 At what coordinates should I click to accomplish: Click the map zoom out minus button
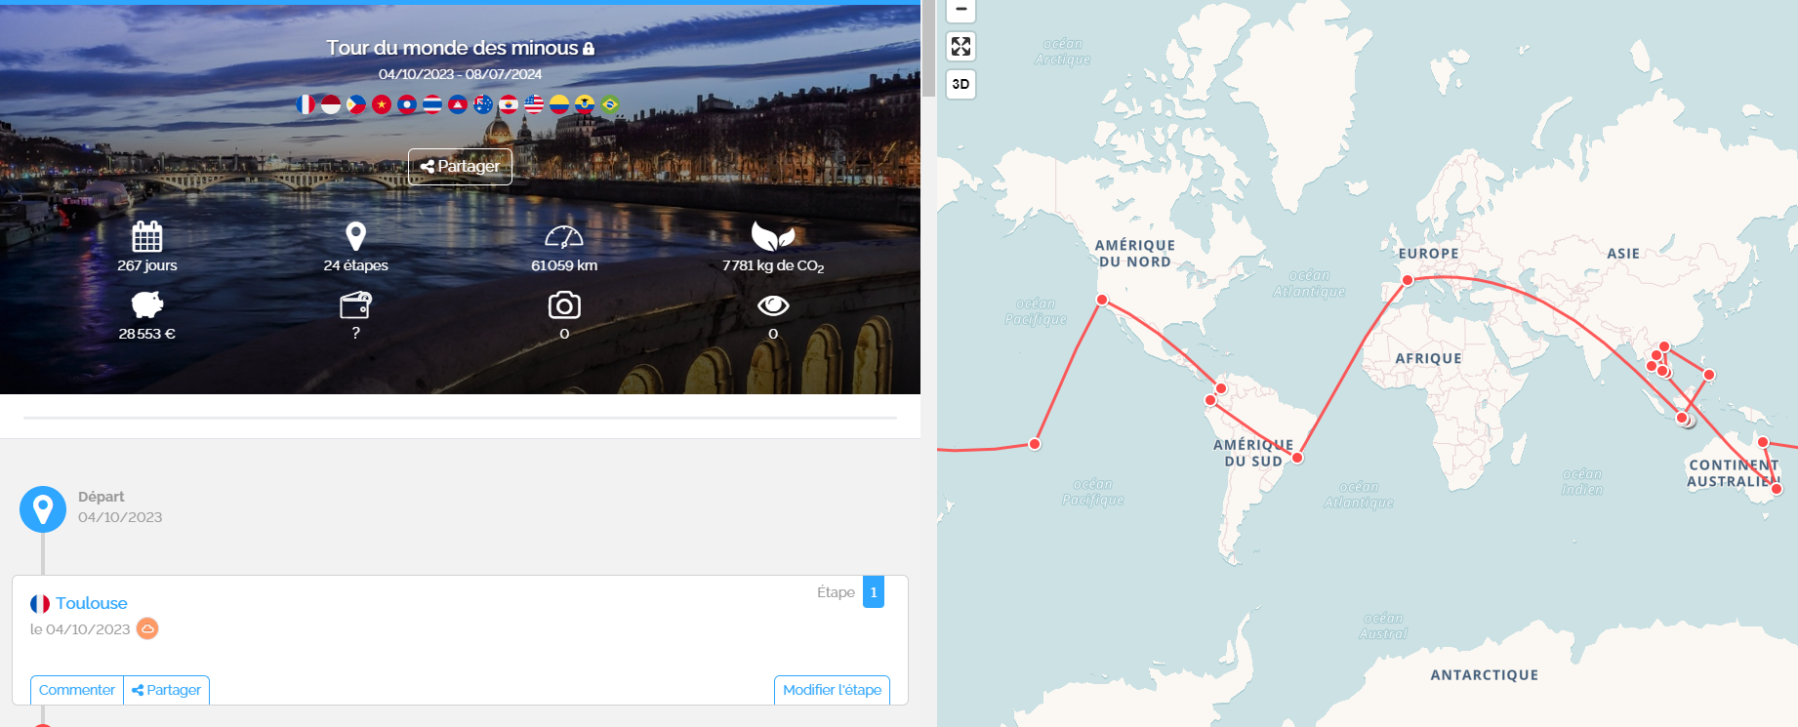click(x=961, y=10)
